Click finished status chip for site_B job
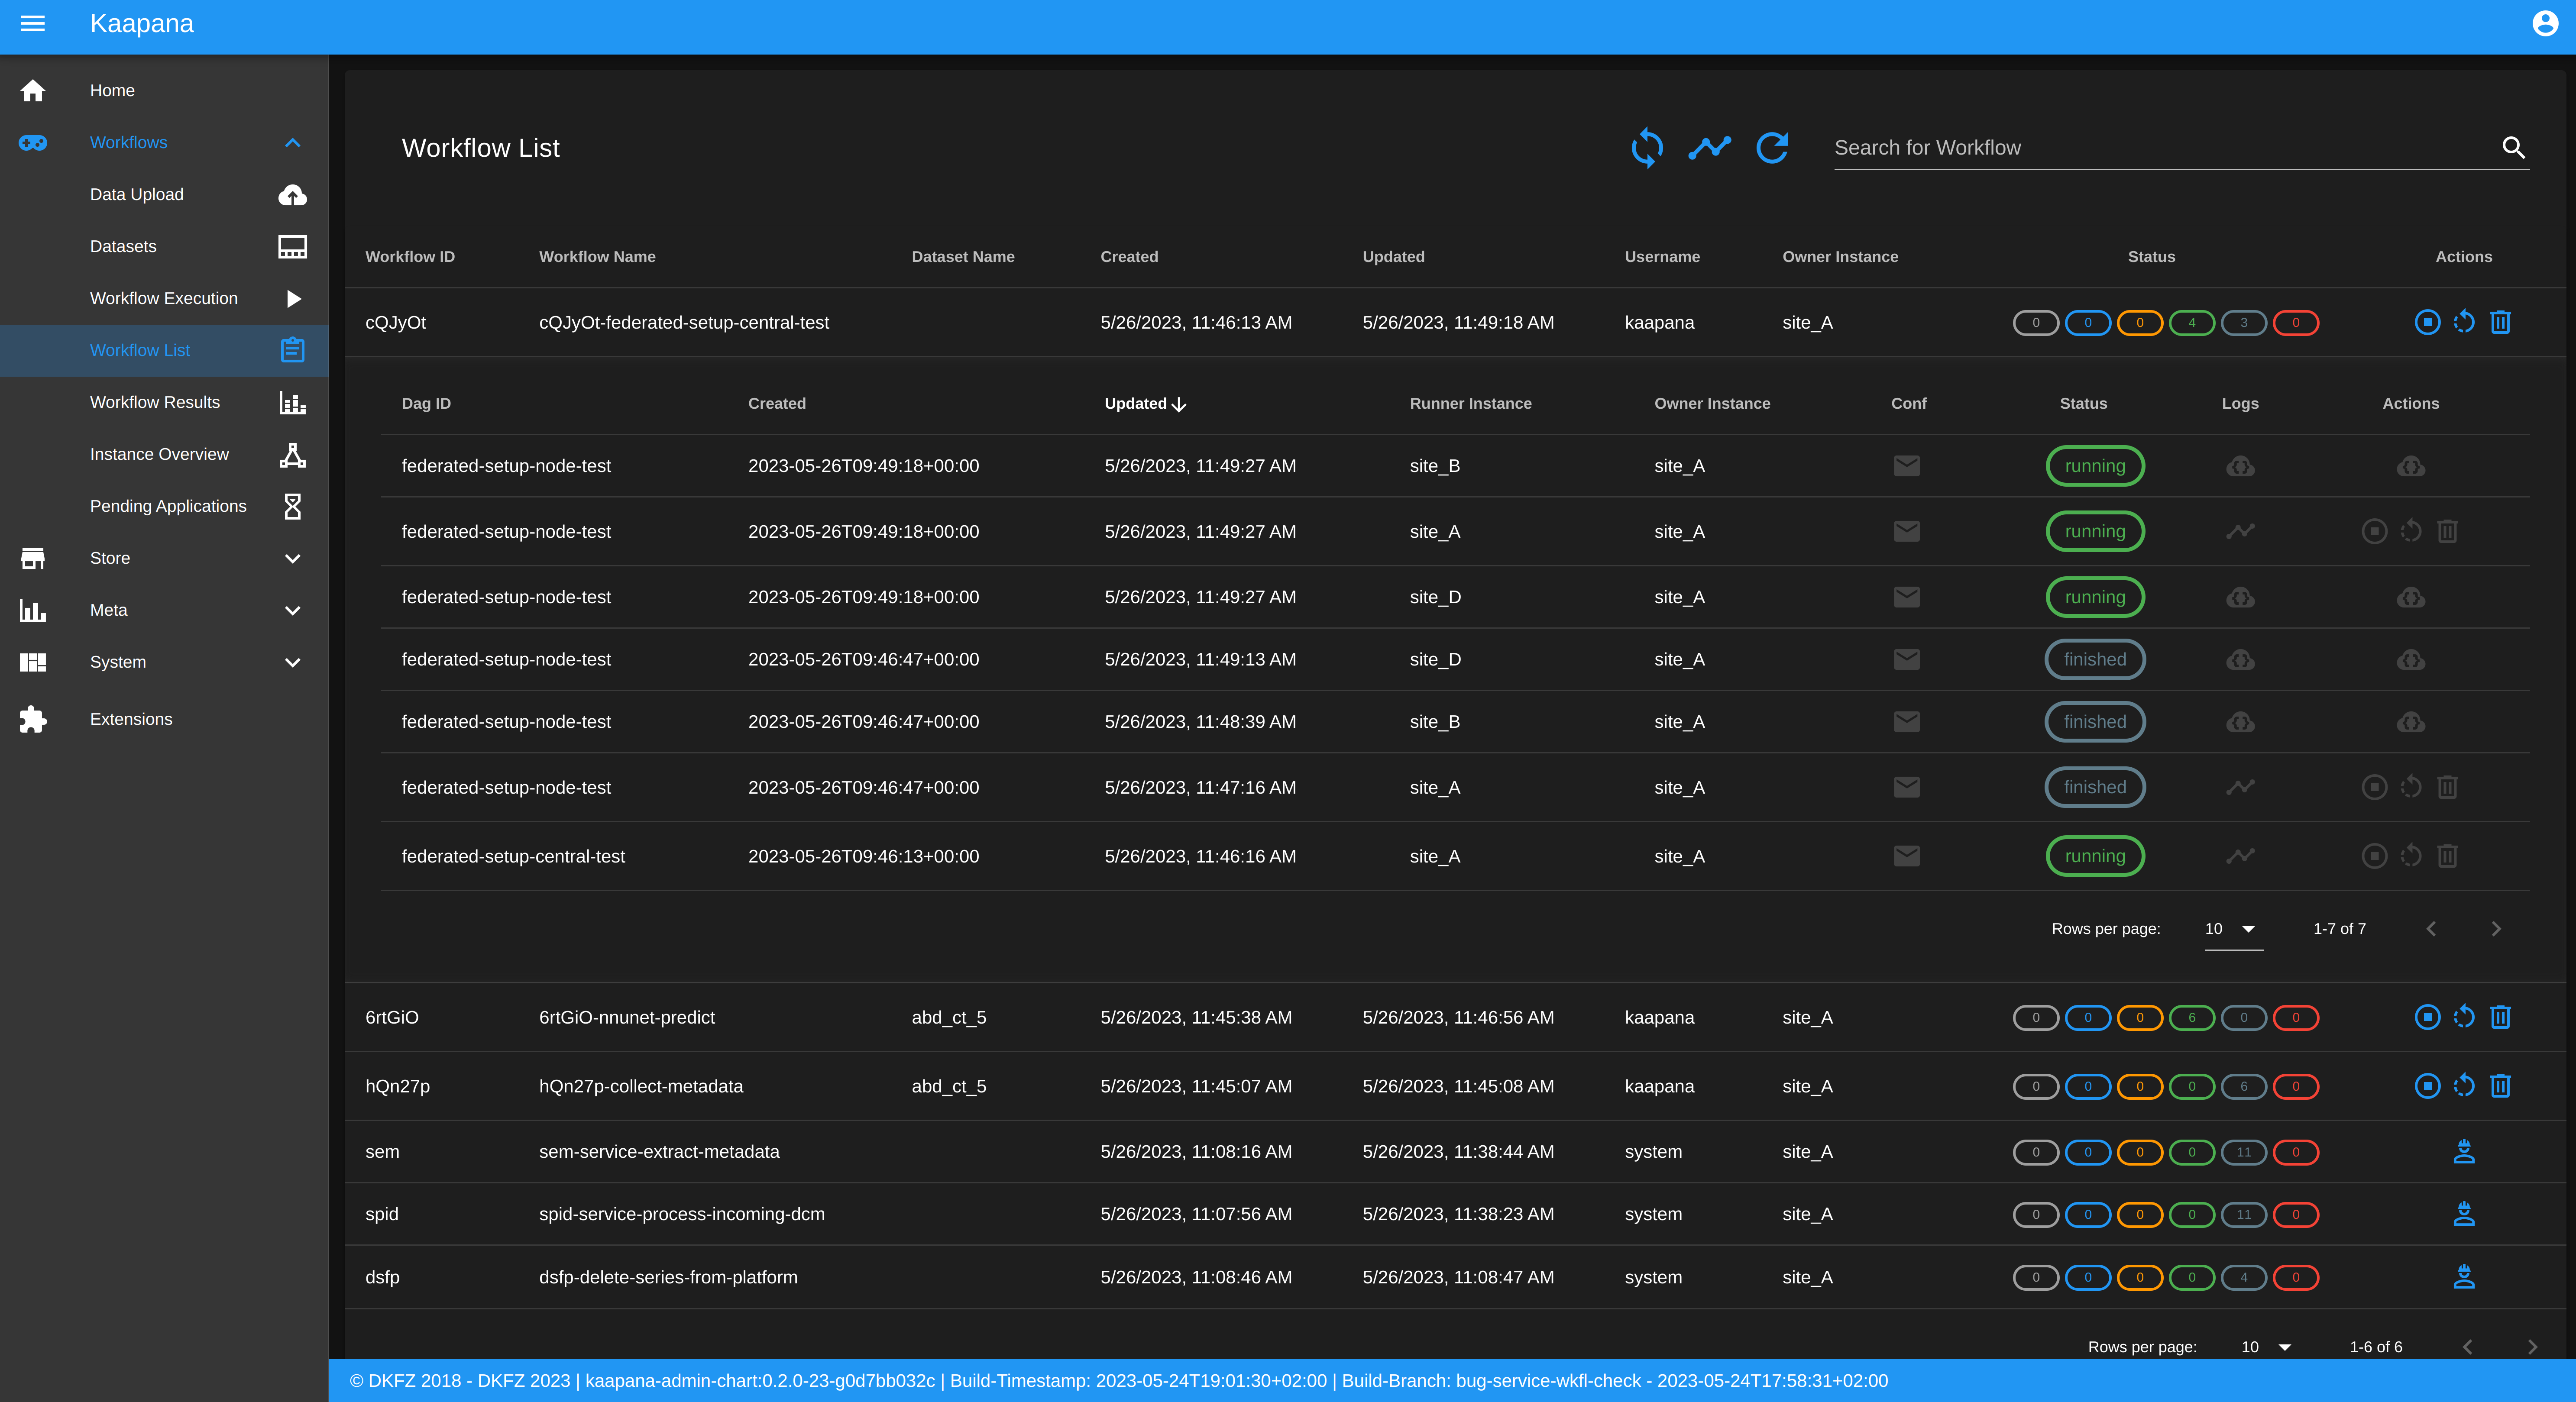 pyautogui.click(x=2095, y=722)
